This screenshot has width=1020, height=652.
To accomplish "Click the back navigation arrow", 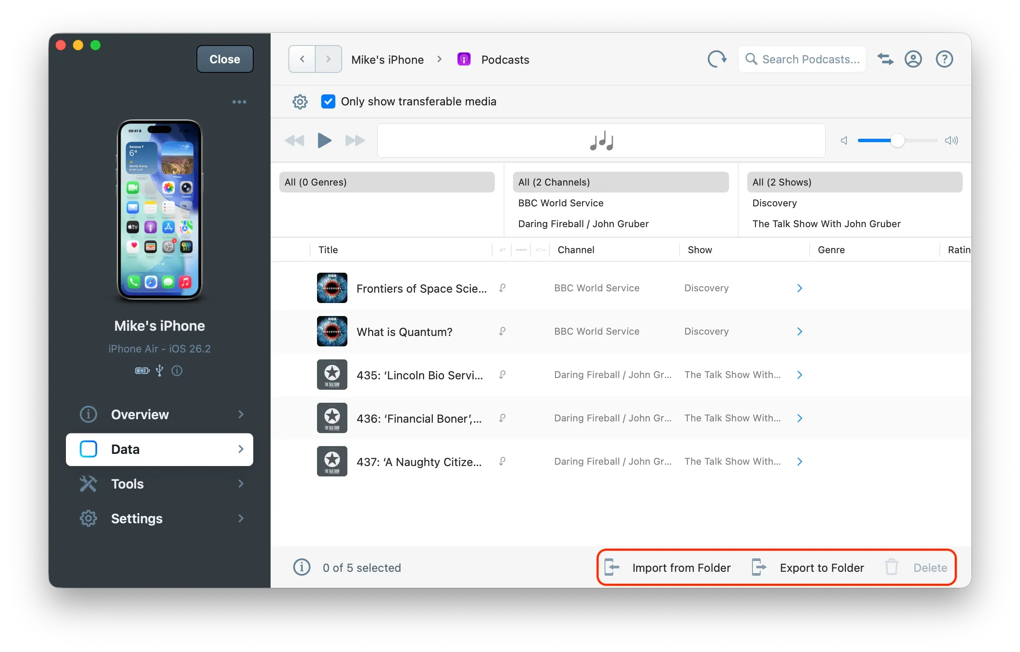I will point(301,59).
